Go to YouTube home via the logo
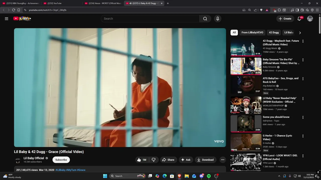 click(x=22, y=18)
